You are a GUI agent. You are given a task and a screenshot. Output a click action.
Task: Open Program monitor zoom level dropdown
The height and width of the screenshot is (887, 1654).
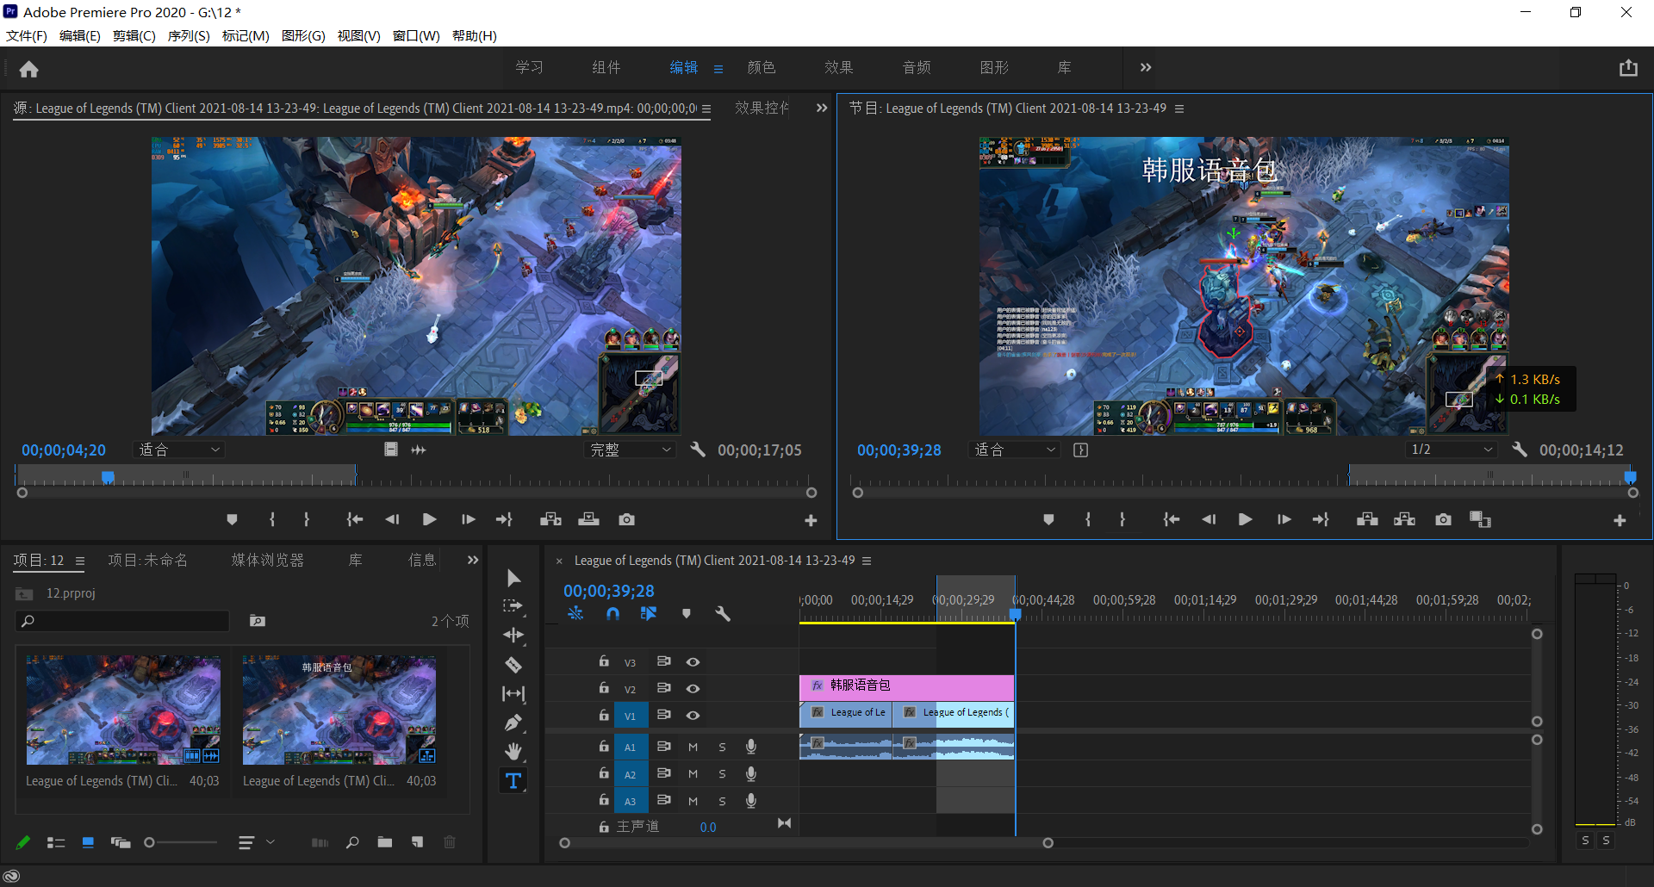1015,450
